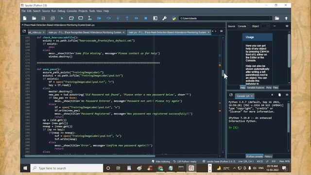Screen dimensions: 311x175
Task: Click the LSP Python ready status
Action: [x=185, y=161]
